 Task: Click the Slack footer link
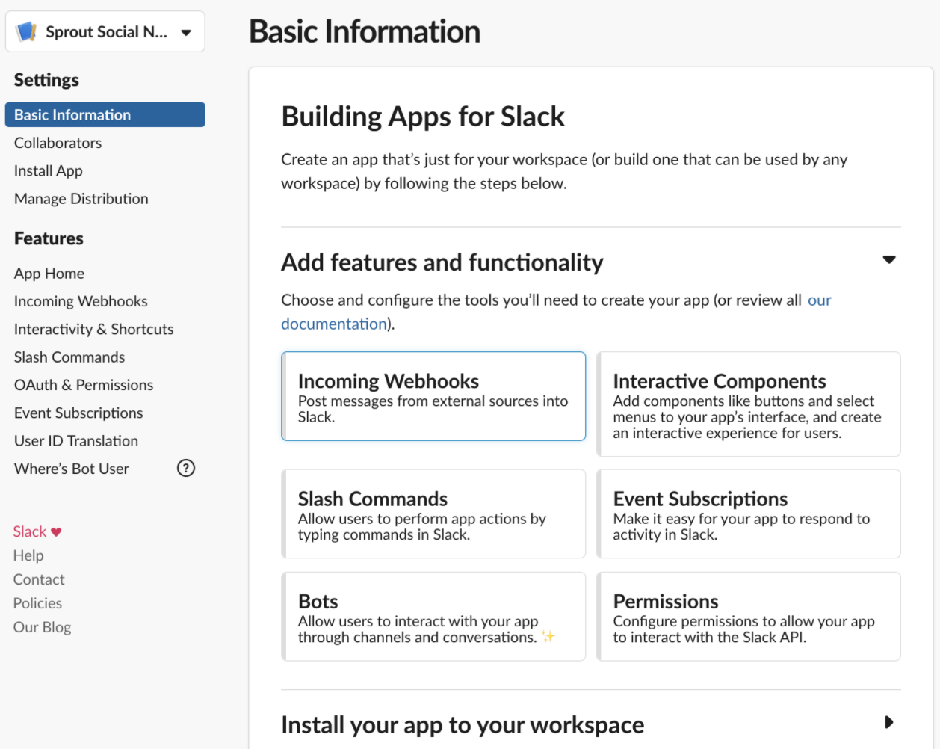[30, 531]
